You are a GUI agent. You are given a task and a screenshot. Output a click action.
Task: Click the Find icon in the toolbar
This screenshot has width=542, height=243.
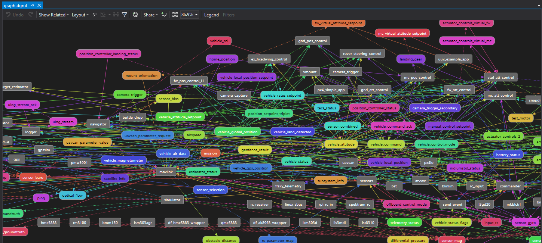point(95,15)
